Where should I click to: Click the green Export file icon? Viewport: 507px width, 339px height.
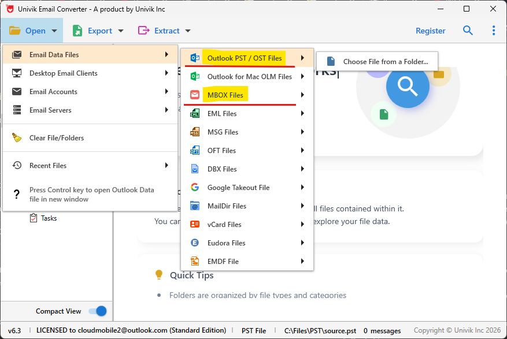tap(77, 31)
